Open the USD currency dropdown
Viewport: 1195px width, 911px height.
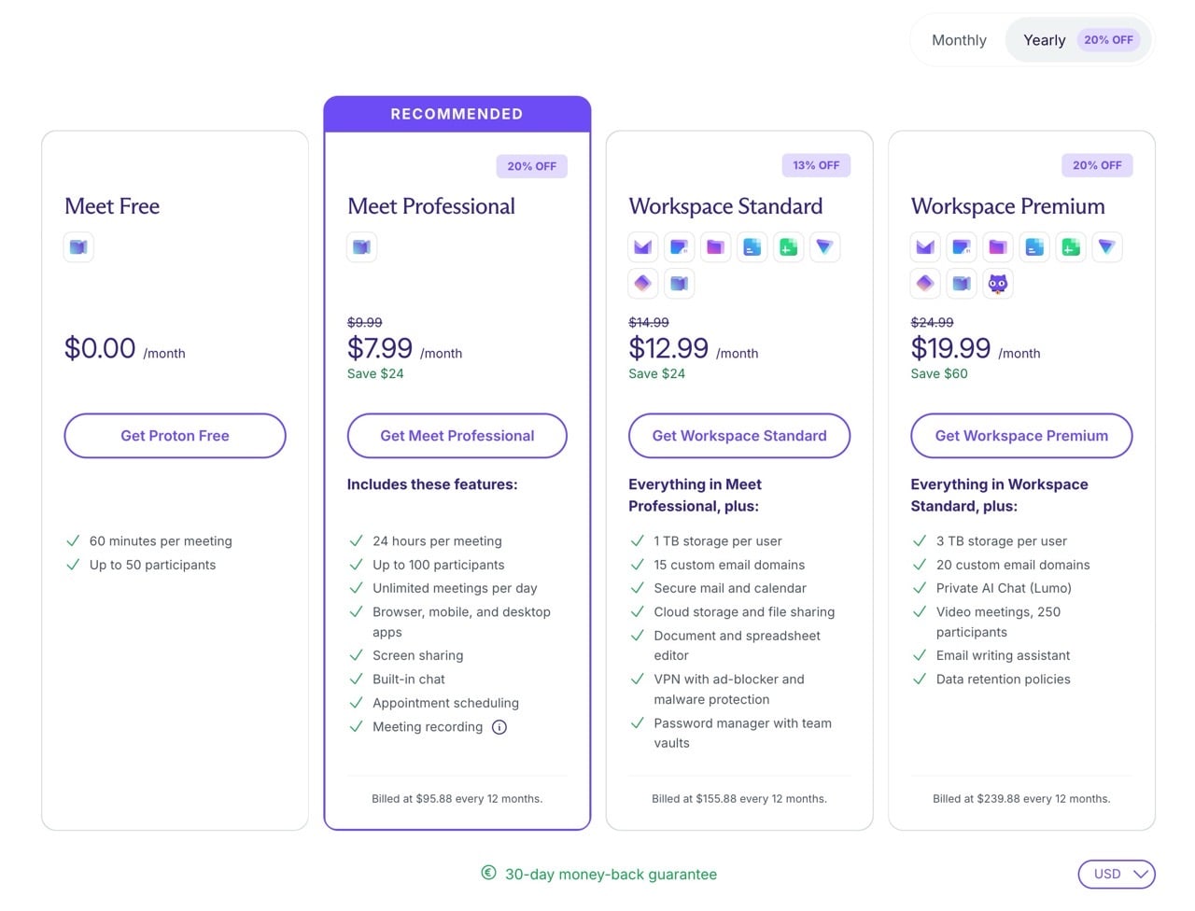coord(1117,875)
